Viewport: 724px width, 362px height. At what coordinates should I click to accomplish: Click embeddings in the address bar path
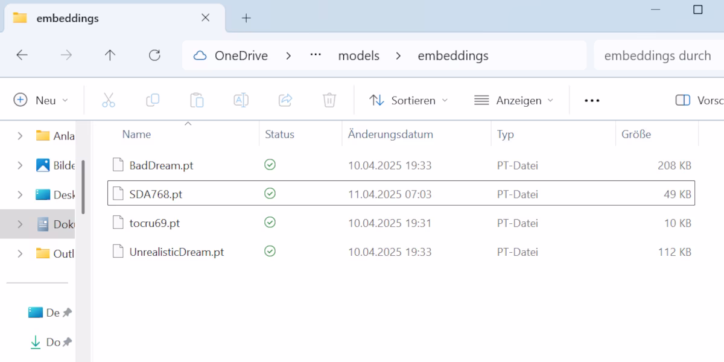(x=453, y=56)
